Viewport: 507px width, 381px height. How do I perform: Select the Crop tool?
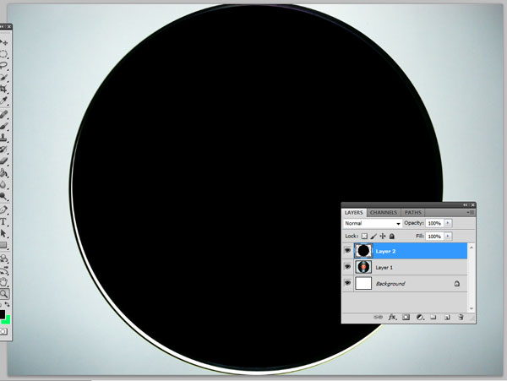pos(4,89)
